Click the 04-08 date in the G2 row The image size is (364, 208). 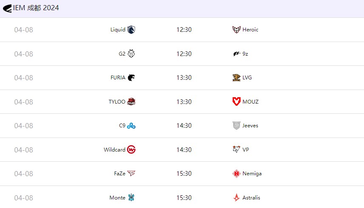point(24,54)
